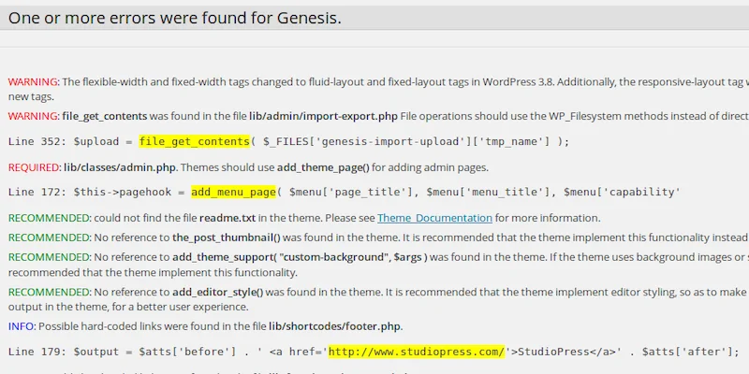Screen dimensions: 749x374
Task: Click bold 'readme.txt' file name
Action: click(228, 218)
